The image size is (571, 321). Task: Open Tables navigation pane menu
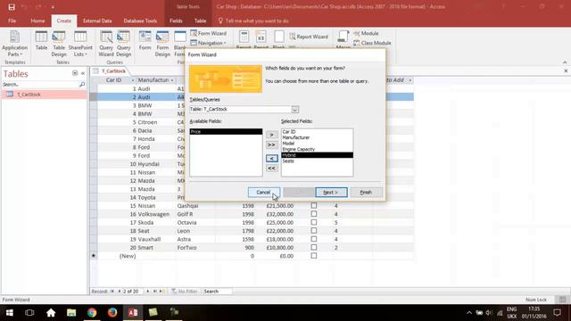[x=75, y=73]
